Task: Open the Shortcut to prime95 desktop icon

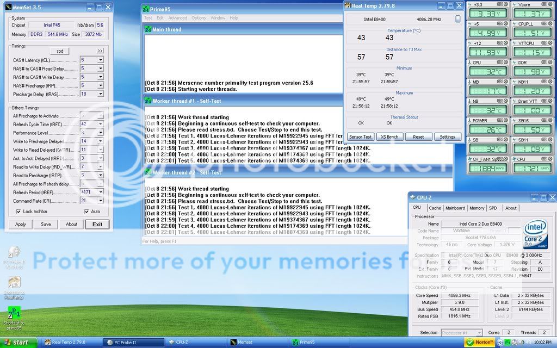Action: click(x=14, y=318)
